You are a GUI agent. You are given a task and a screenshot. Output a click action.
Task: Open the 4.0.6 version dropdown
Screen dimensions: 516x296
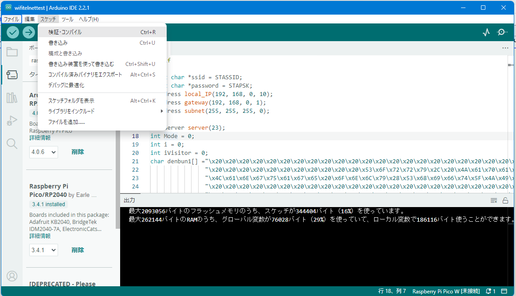click(43, 152)
